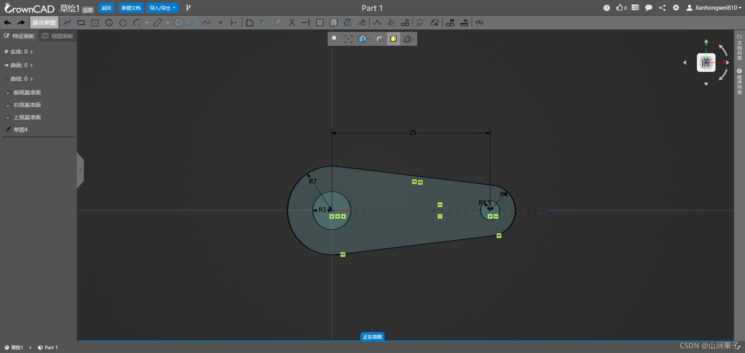The image size is (745, 353).
Task: Select the sketch chamfer tool
Action: (264, 23)
